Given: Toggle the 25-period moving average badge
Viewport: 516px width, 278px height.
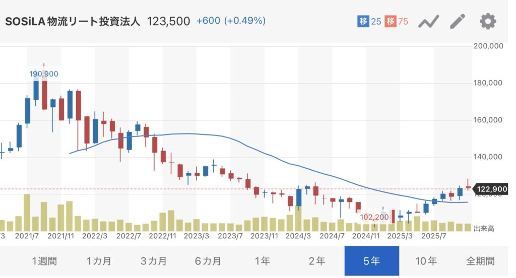Looking at the screenshot, I should 369,22.
